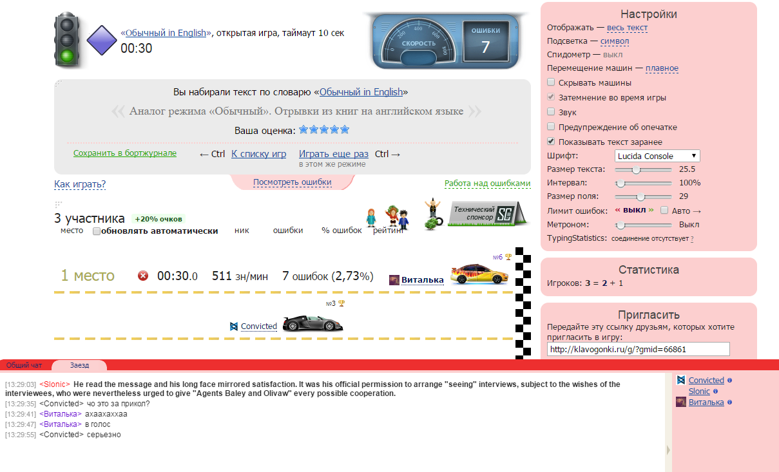Click the trophy icon next to №3
779x472 pixels.
[341, 303]
